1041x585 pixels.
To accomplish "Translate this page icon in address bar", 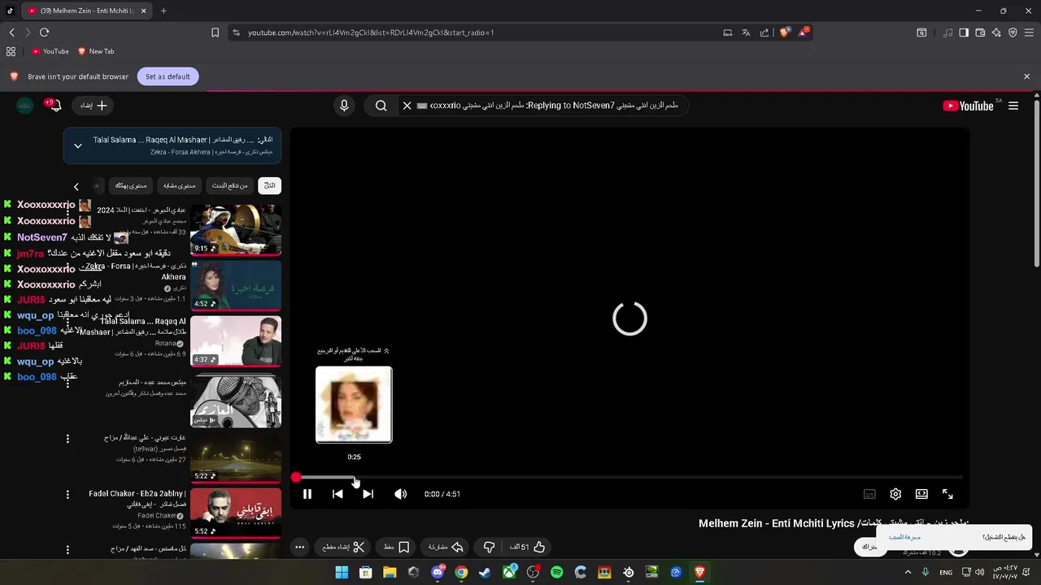I will 746,32.
